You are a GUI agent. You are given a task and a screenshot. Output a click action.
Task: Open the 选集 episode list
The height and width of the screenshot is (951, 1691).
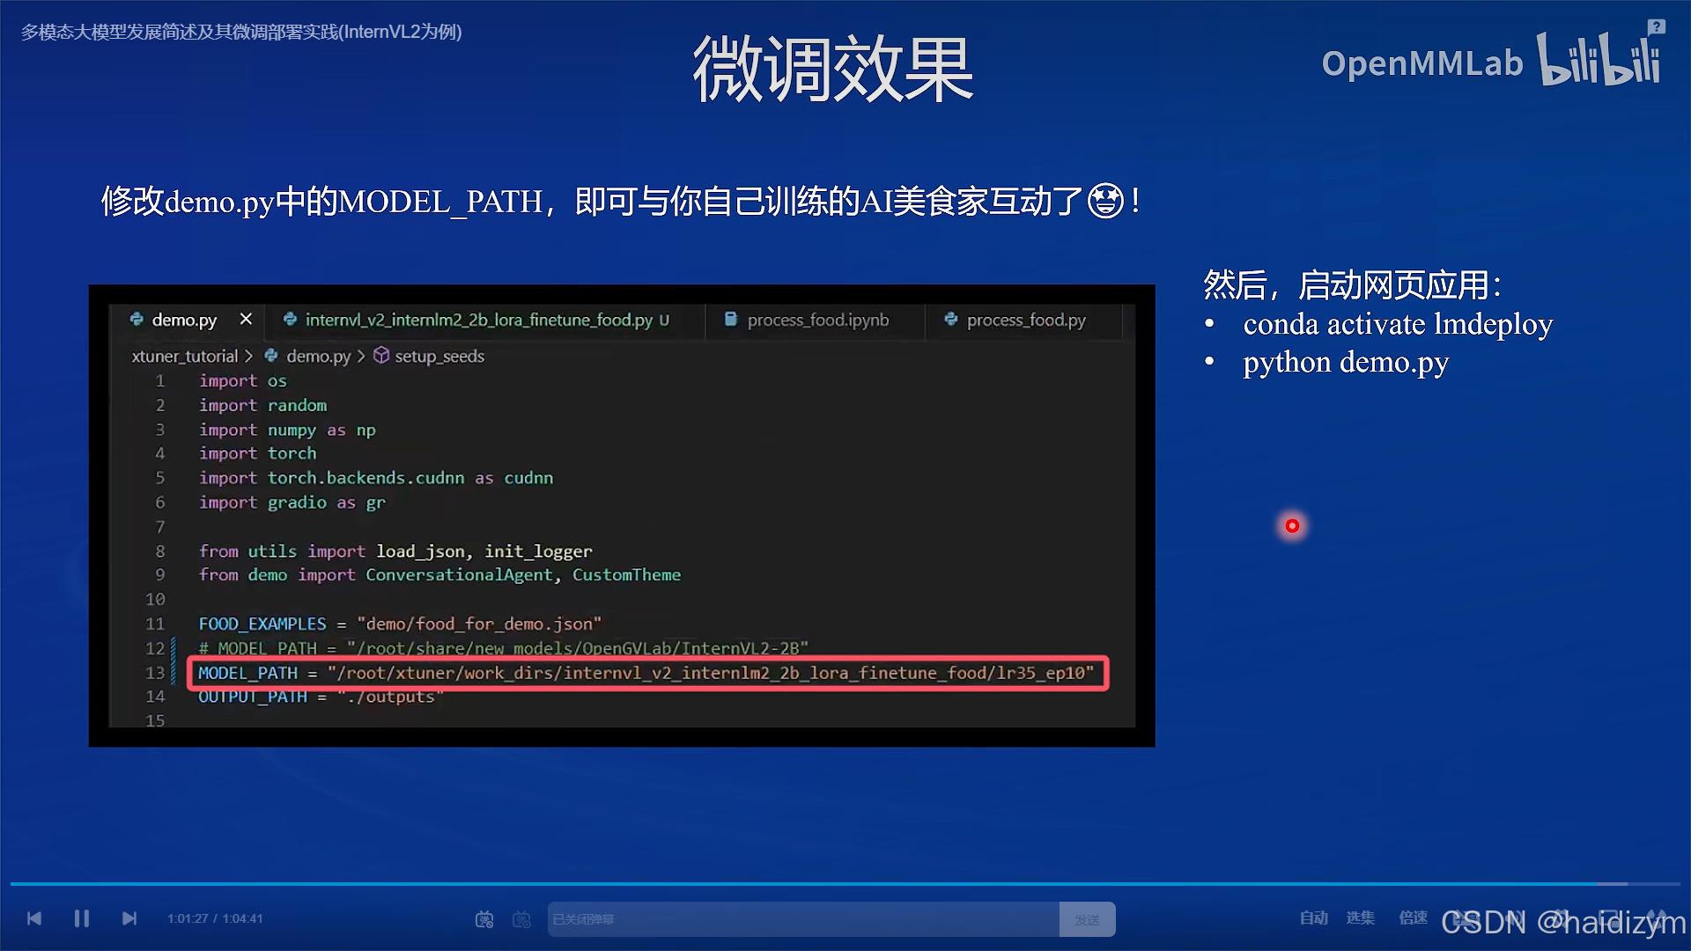point(1360,918)
